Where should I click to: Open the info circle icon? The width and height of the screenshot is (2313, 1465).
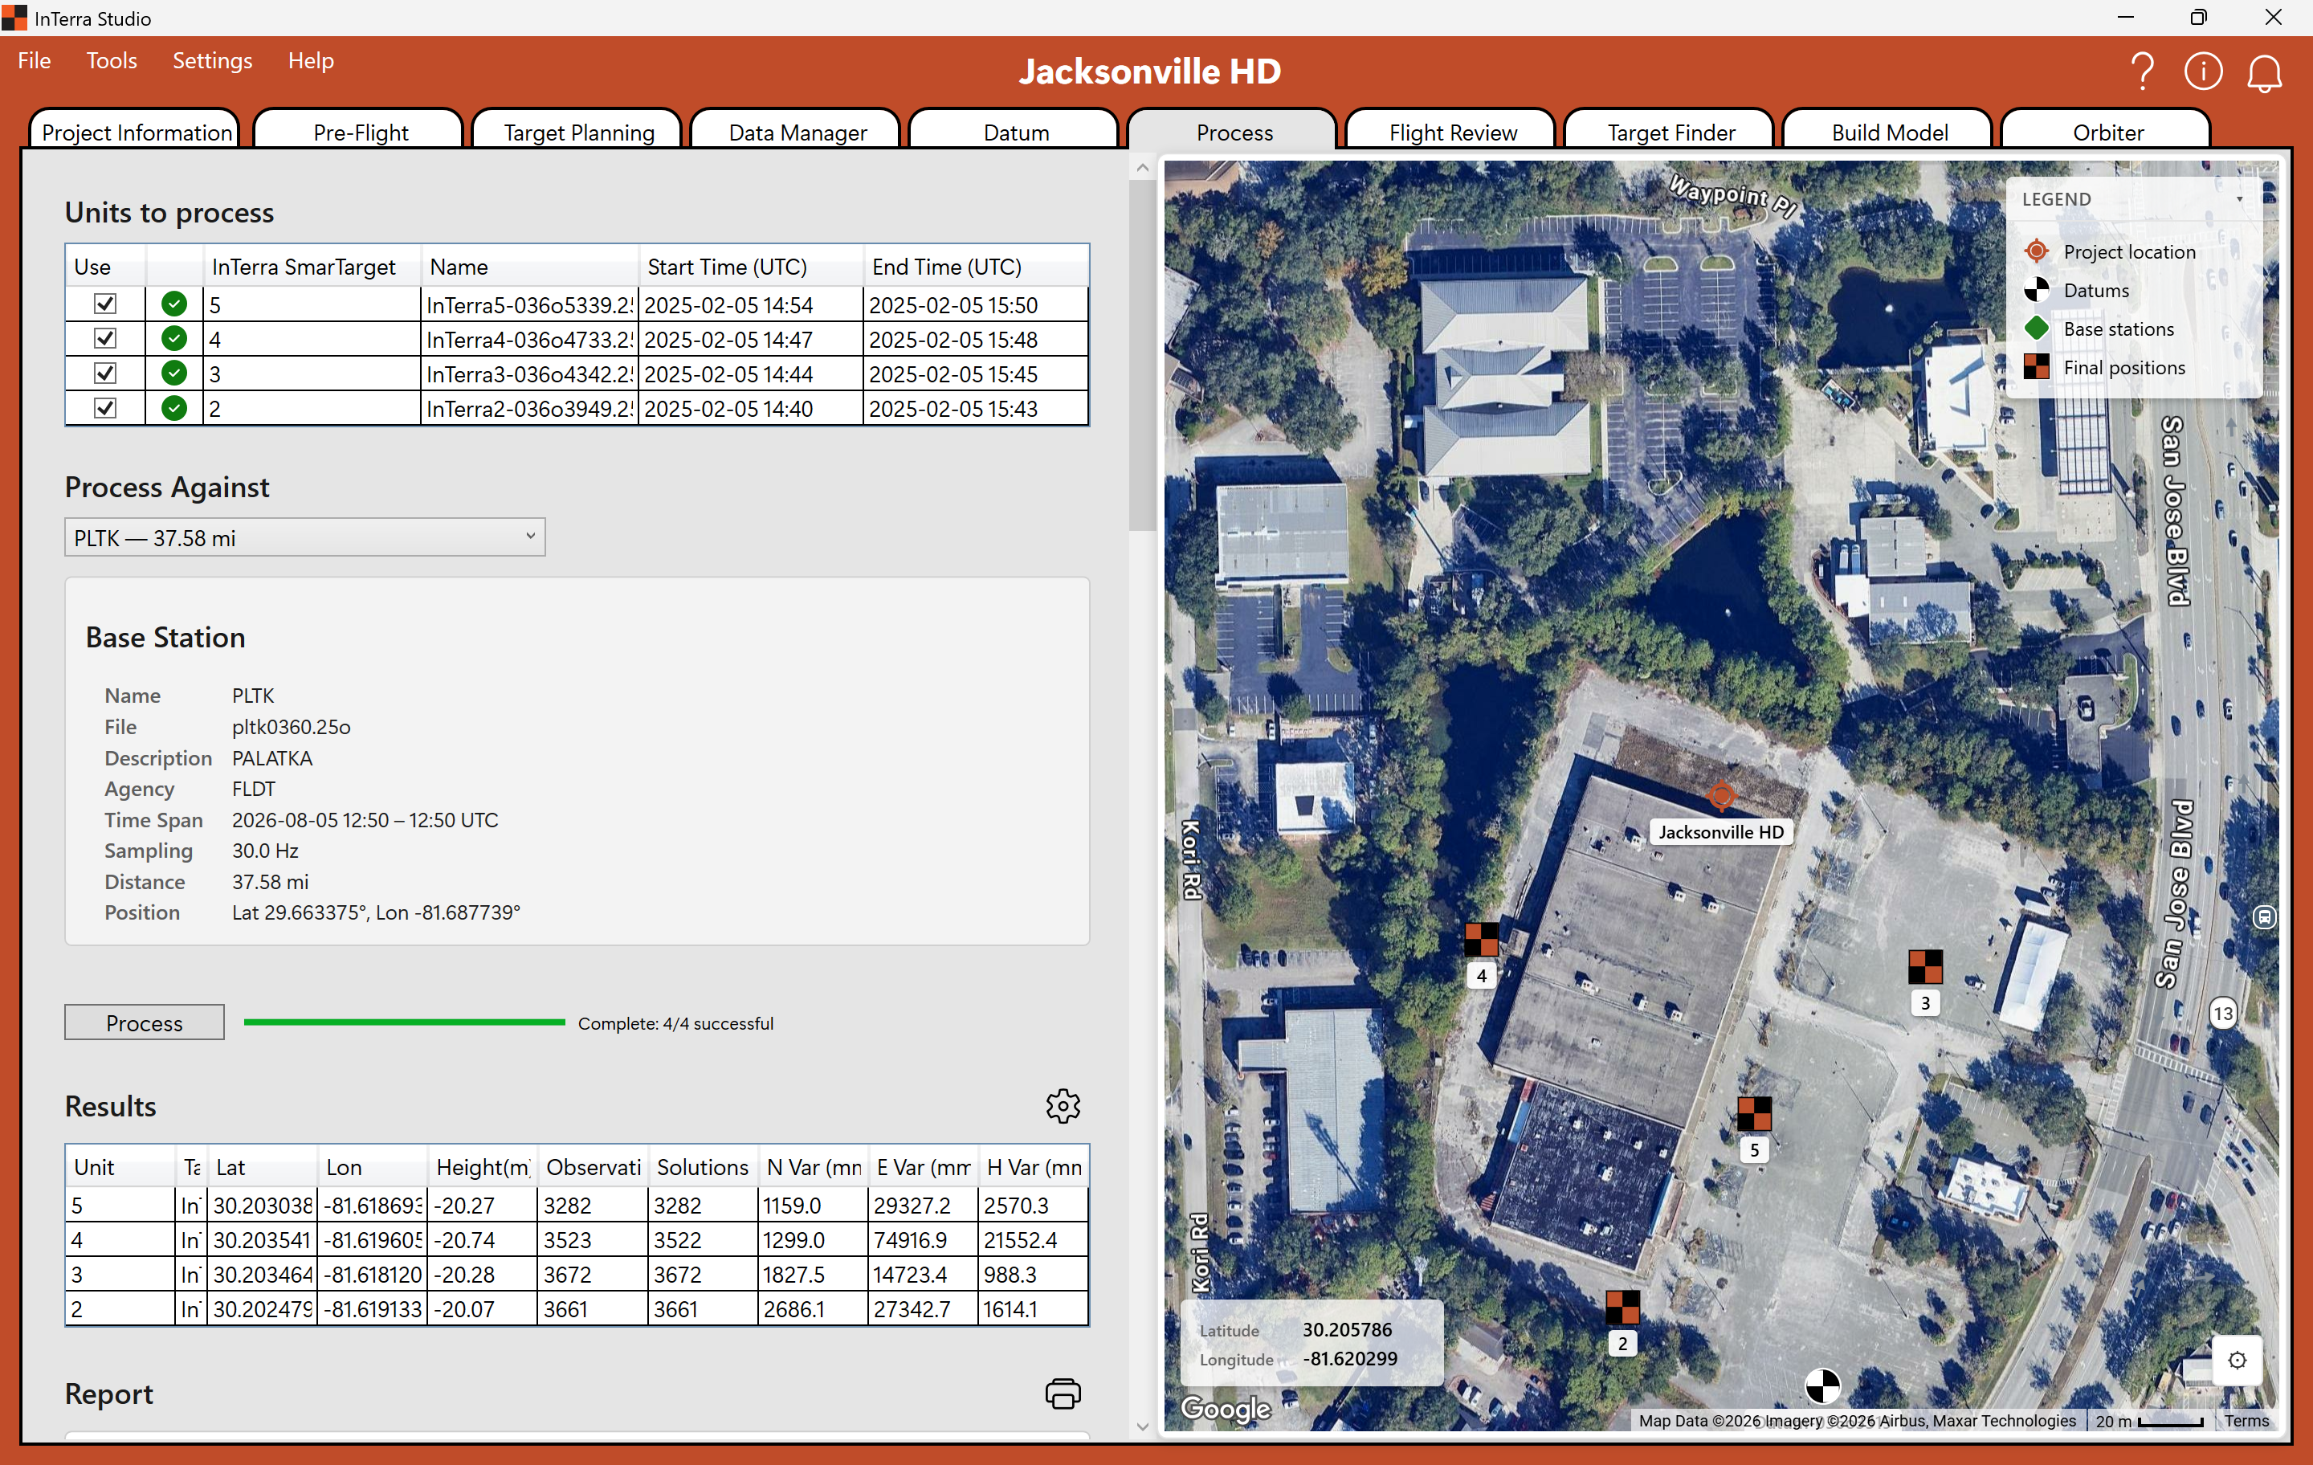coord(2202,71)
